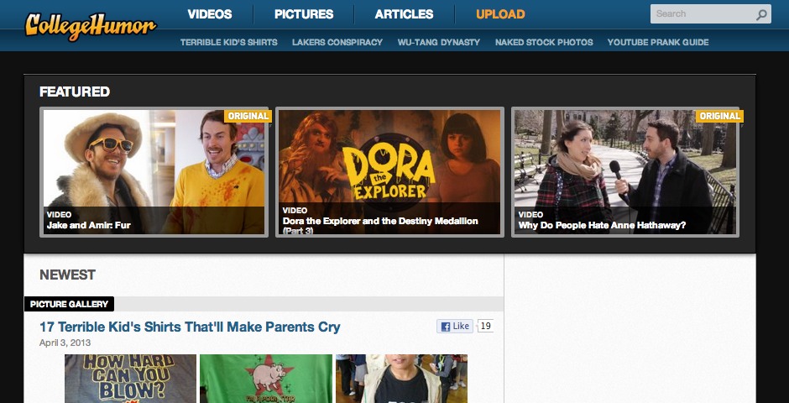Click the Facebook Like button
Image resolution: width=789 pixels, height=403 pixels.
455,326
